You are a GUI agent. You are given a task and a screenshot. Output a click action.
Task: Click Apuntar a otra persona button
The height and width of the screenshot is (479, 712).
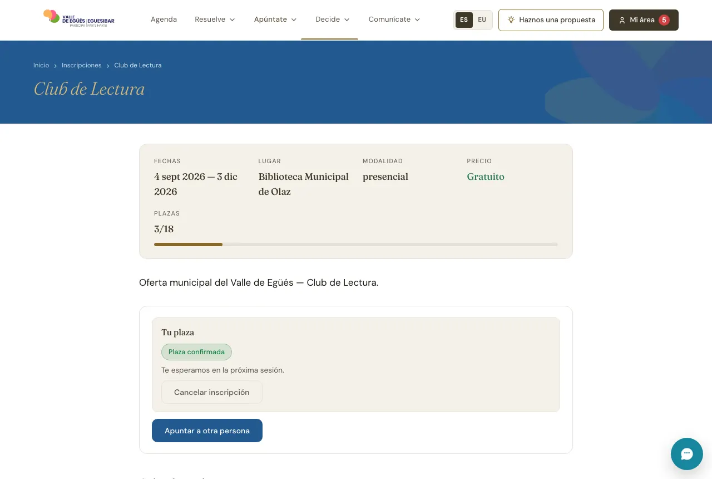[x=207, y=431]
